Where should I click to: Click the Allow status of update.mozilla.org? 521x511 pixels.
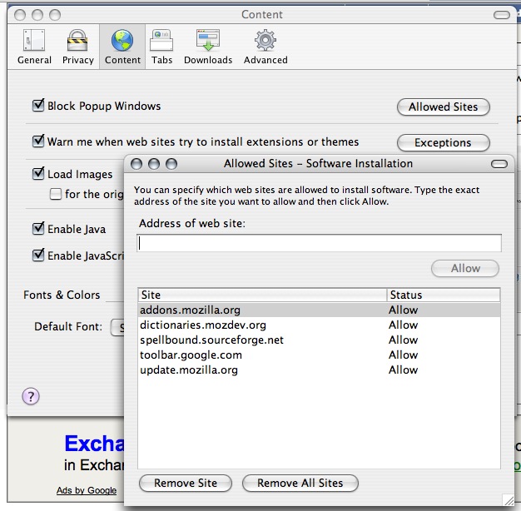(403, 370)
